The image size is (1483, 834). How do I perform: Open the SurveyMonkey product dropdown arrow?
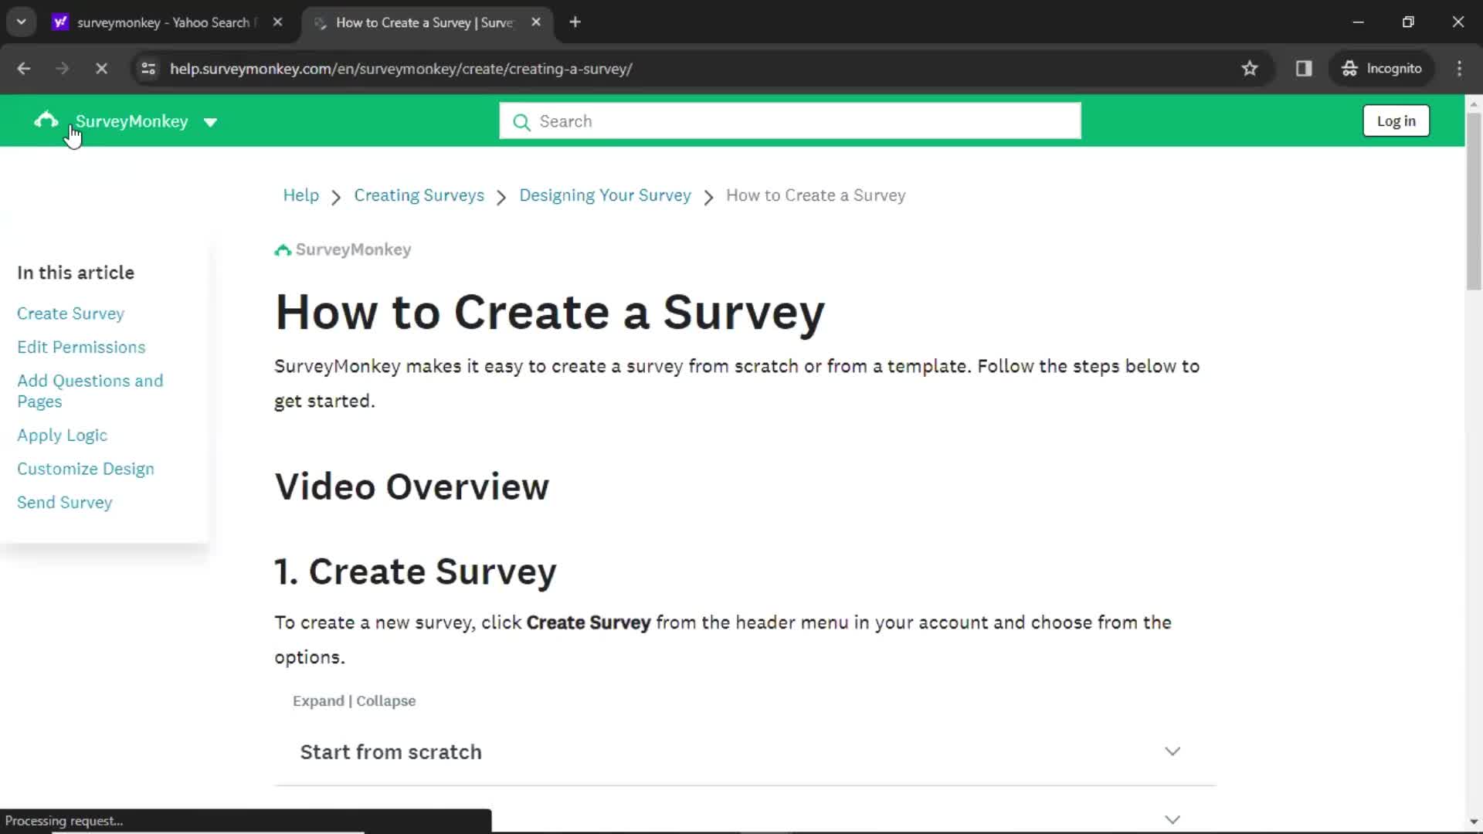tap(210, 122)
